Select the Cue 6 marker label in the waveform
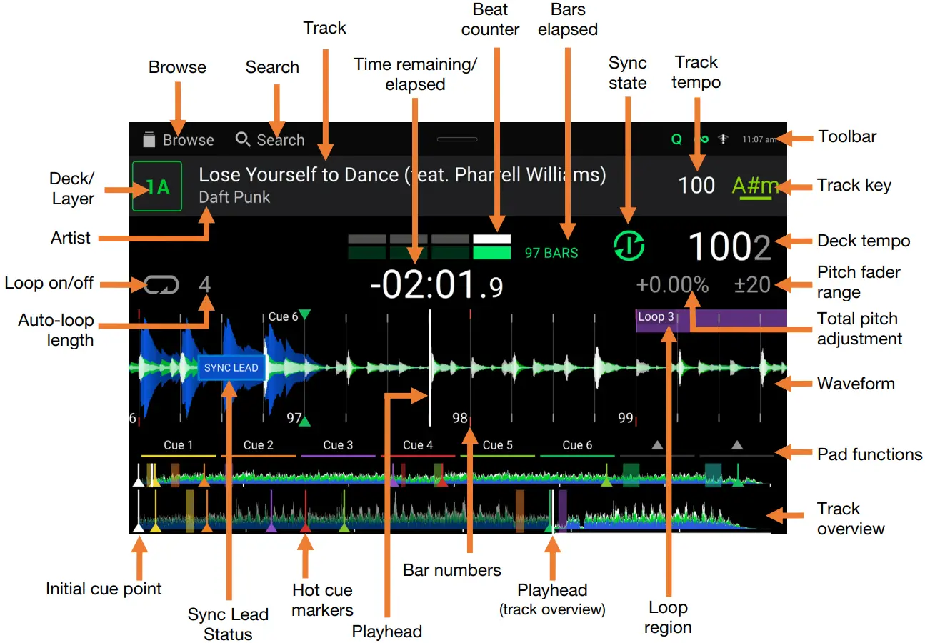 click(283, 316)
